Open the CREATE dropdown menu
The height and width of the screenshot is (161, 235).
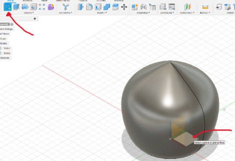point(29,13)
